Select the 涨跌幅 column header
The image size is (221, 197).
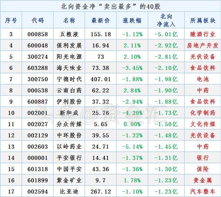[x=132, y=20]
